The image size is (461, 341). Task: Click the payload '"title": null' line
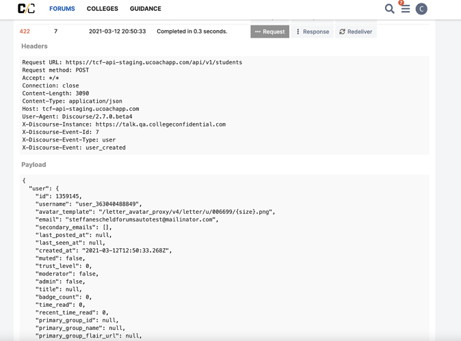pos(59,289)
